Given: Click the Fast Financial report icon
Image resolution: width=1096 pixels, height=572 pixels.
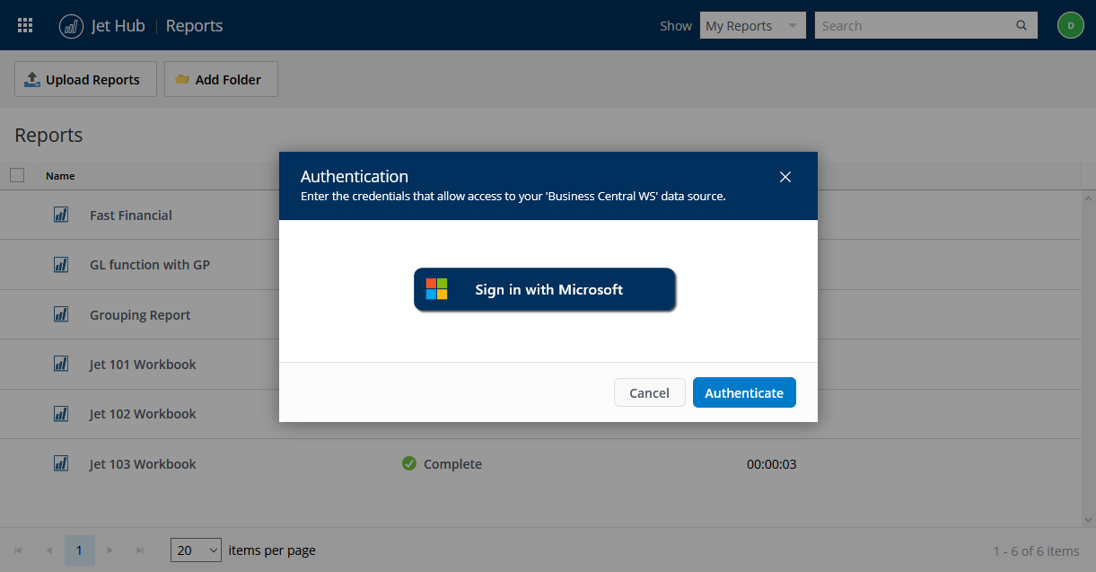Looking at the screenshot, I should [x=61, y=215].
